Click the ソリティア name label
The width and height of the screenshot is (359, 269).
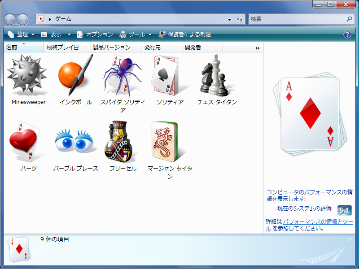click(170, 102)
